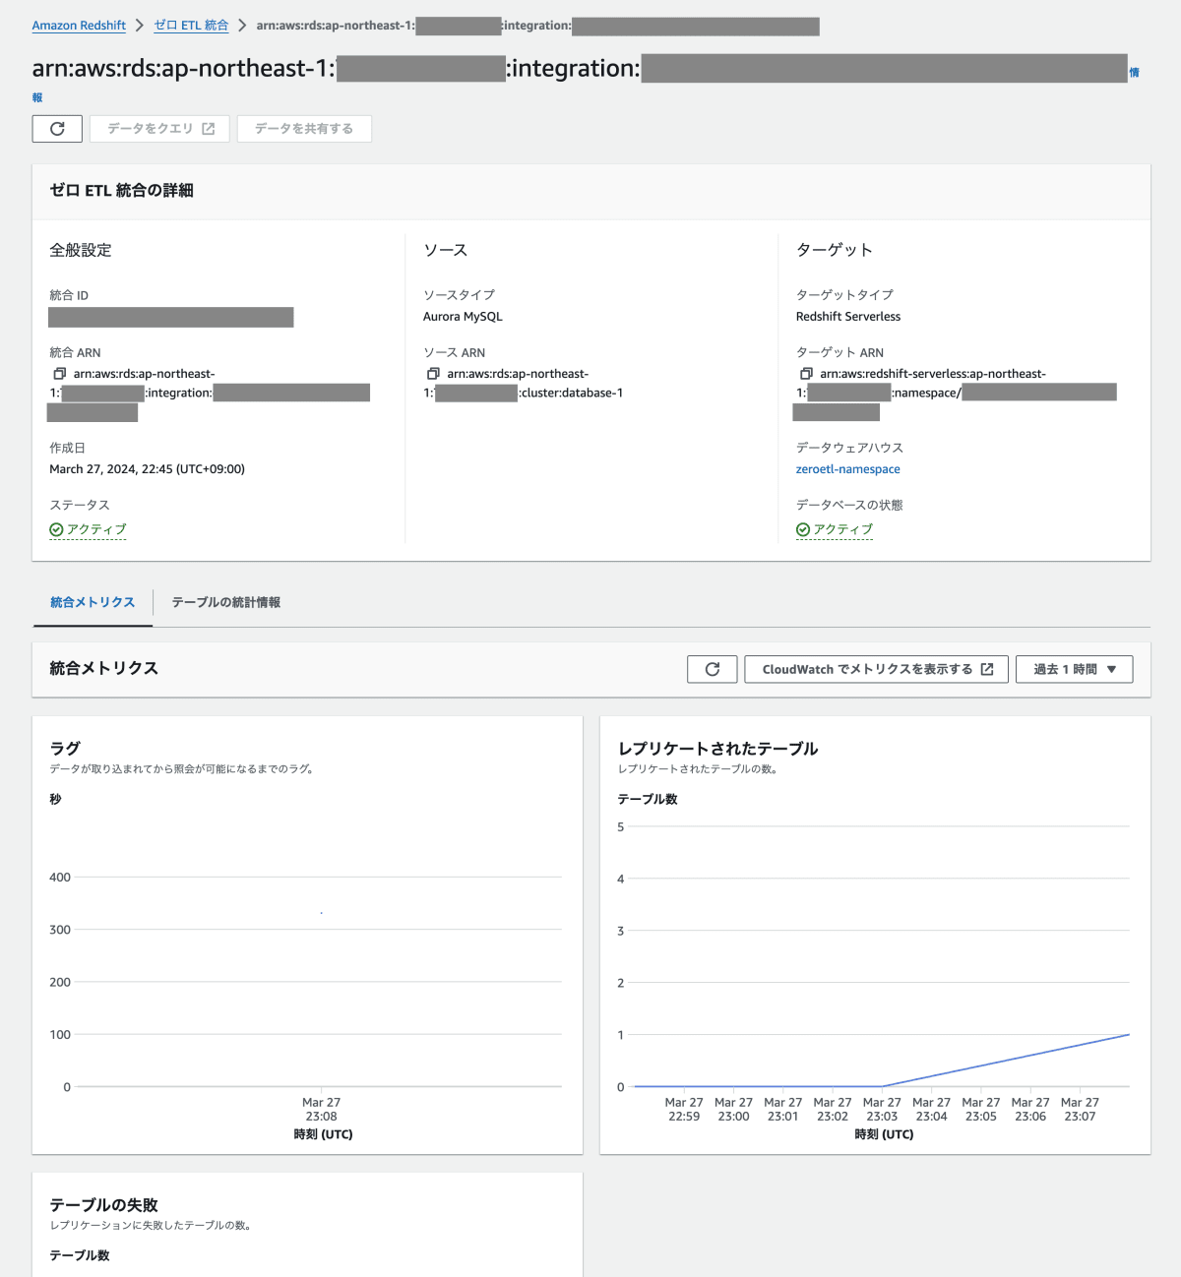Refresh the 統合メトリクス panel
1181x1277 pixels.
(713, 669)
